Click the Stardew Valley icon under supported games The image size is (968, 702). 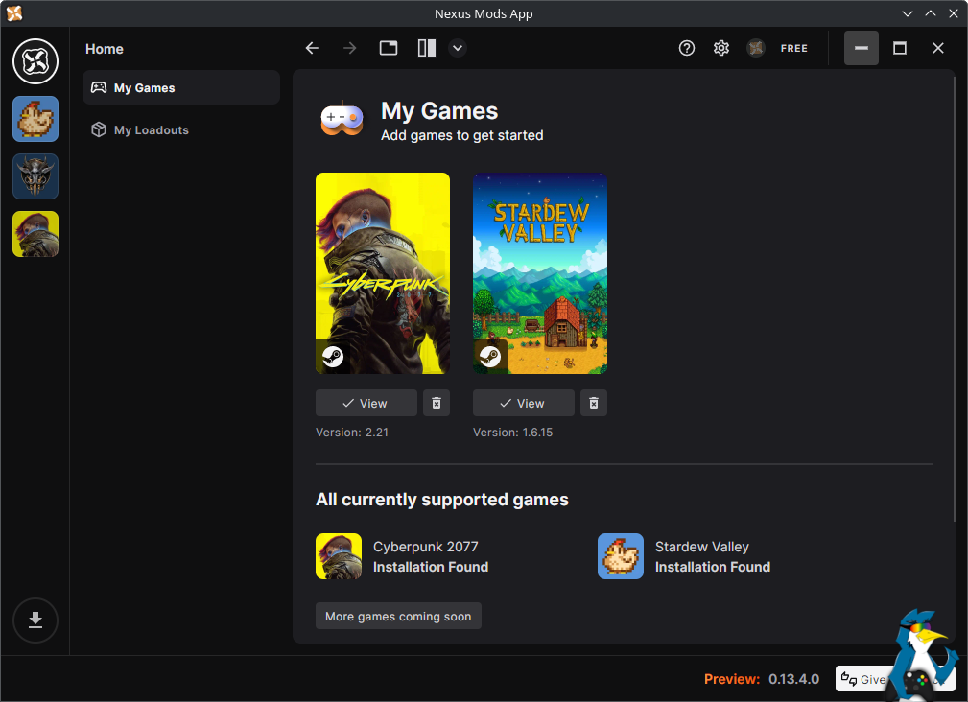pyautogui.click(x=621, y=556)
